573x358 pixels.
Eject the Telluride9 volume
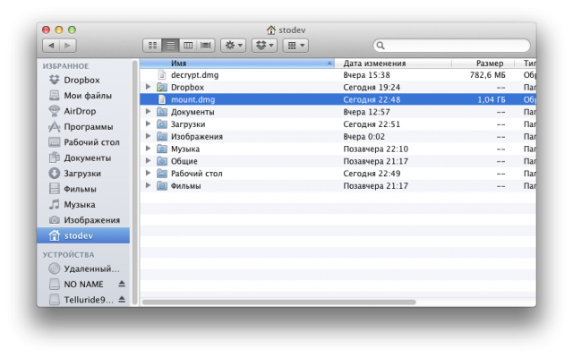[x=122, y=300]
